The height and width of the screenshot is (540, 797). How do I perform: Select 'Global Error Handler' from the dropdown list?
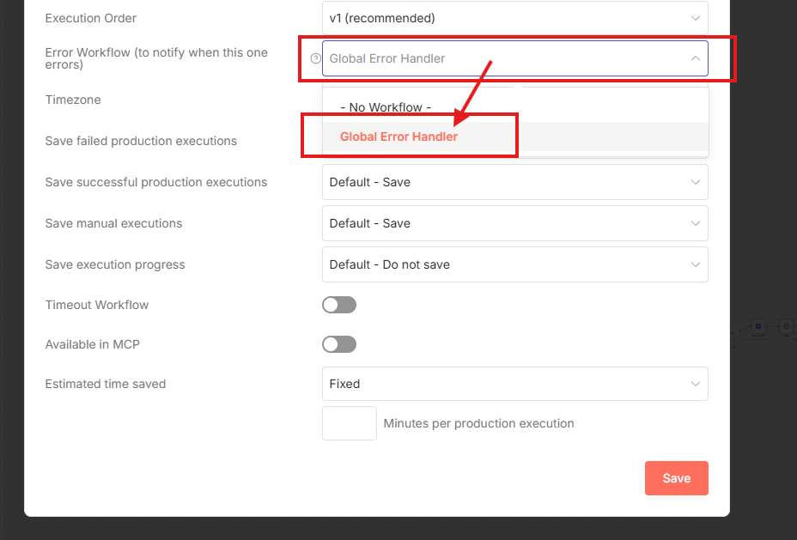click(x=399, y=137)
